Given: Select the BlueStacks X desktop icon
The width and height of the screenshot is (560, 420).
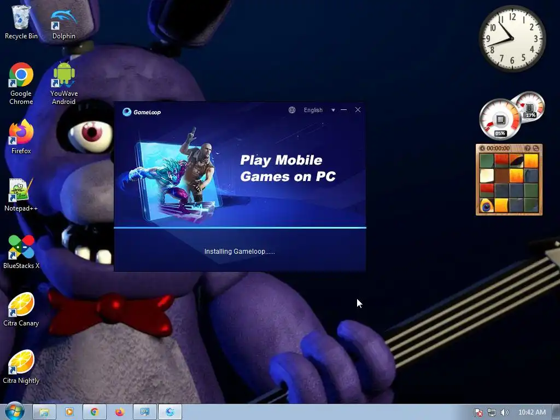Looking at the screenshot, I should [x=21, y=252].
